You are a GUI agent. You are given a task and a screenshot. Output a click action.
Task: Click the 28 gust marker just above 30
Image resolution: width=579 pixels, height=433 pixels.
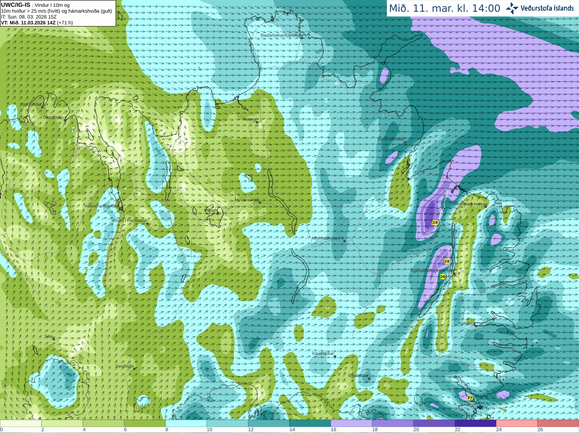[x=447, y=261]
